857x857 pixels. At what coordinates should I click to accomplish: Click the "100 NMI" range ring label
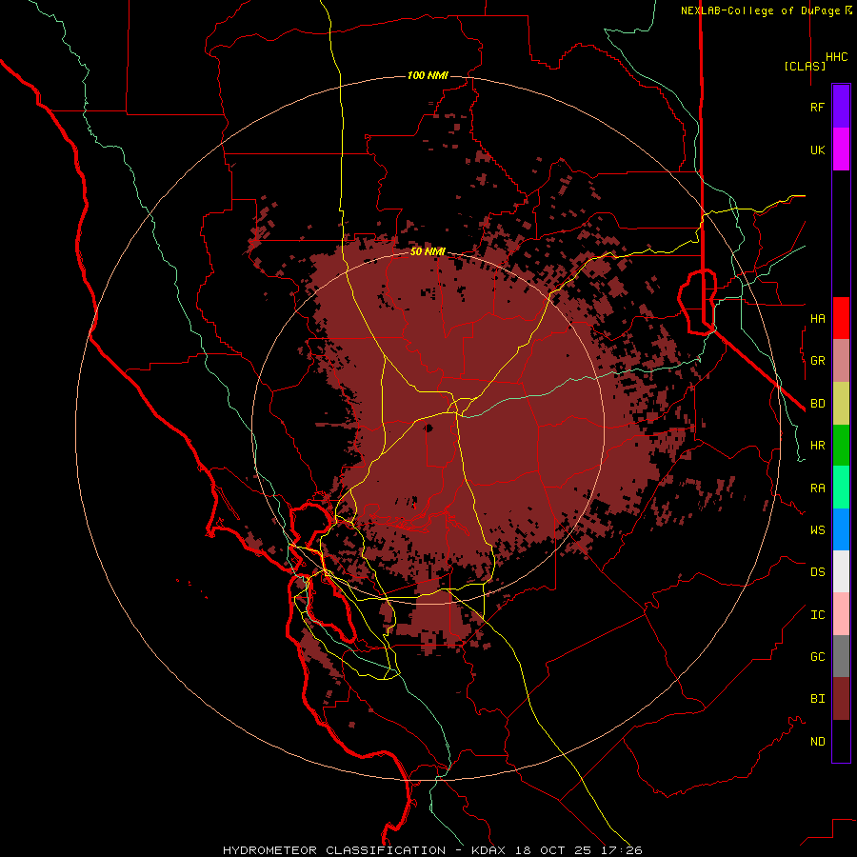tap(428, 75)
